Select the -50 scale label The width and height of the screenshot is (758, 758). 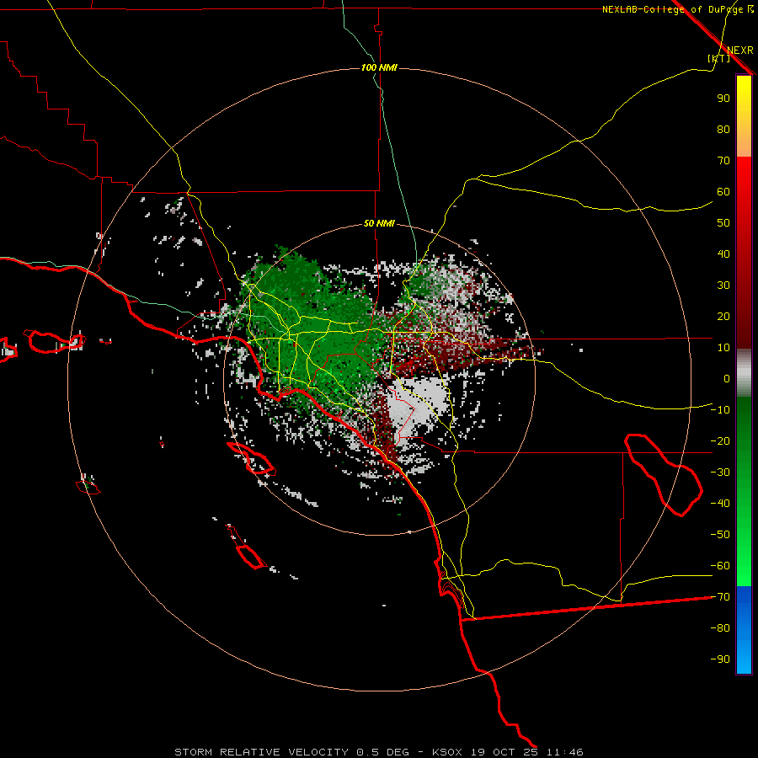click(x=720, y=535)
